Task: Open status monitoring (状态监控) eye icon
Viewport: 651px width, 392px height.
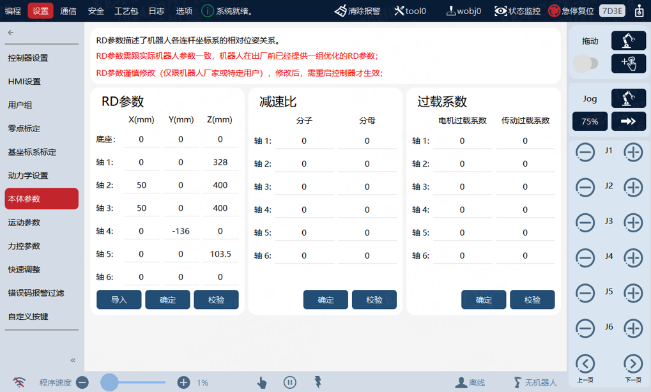Action: point(501,11)
